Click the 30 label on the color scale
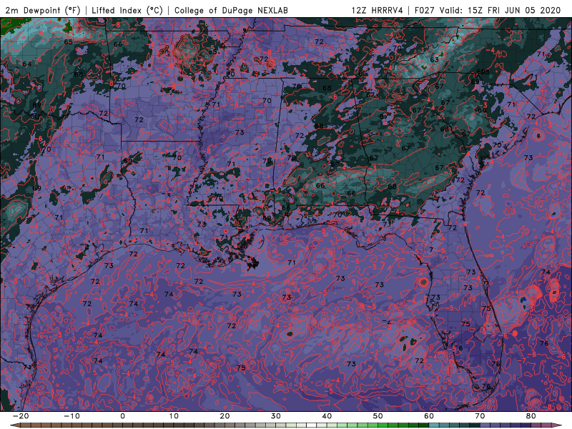This screenshot has width=572, height=429. (x=276, y=416)
